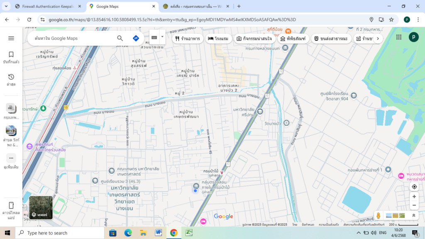Select the โรงแรม hotels chip
This screenshot has width=425, height=239.
click(218, 39)
